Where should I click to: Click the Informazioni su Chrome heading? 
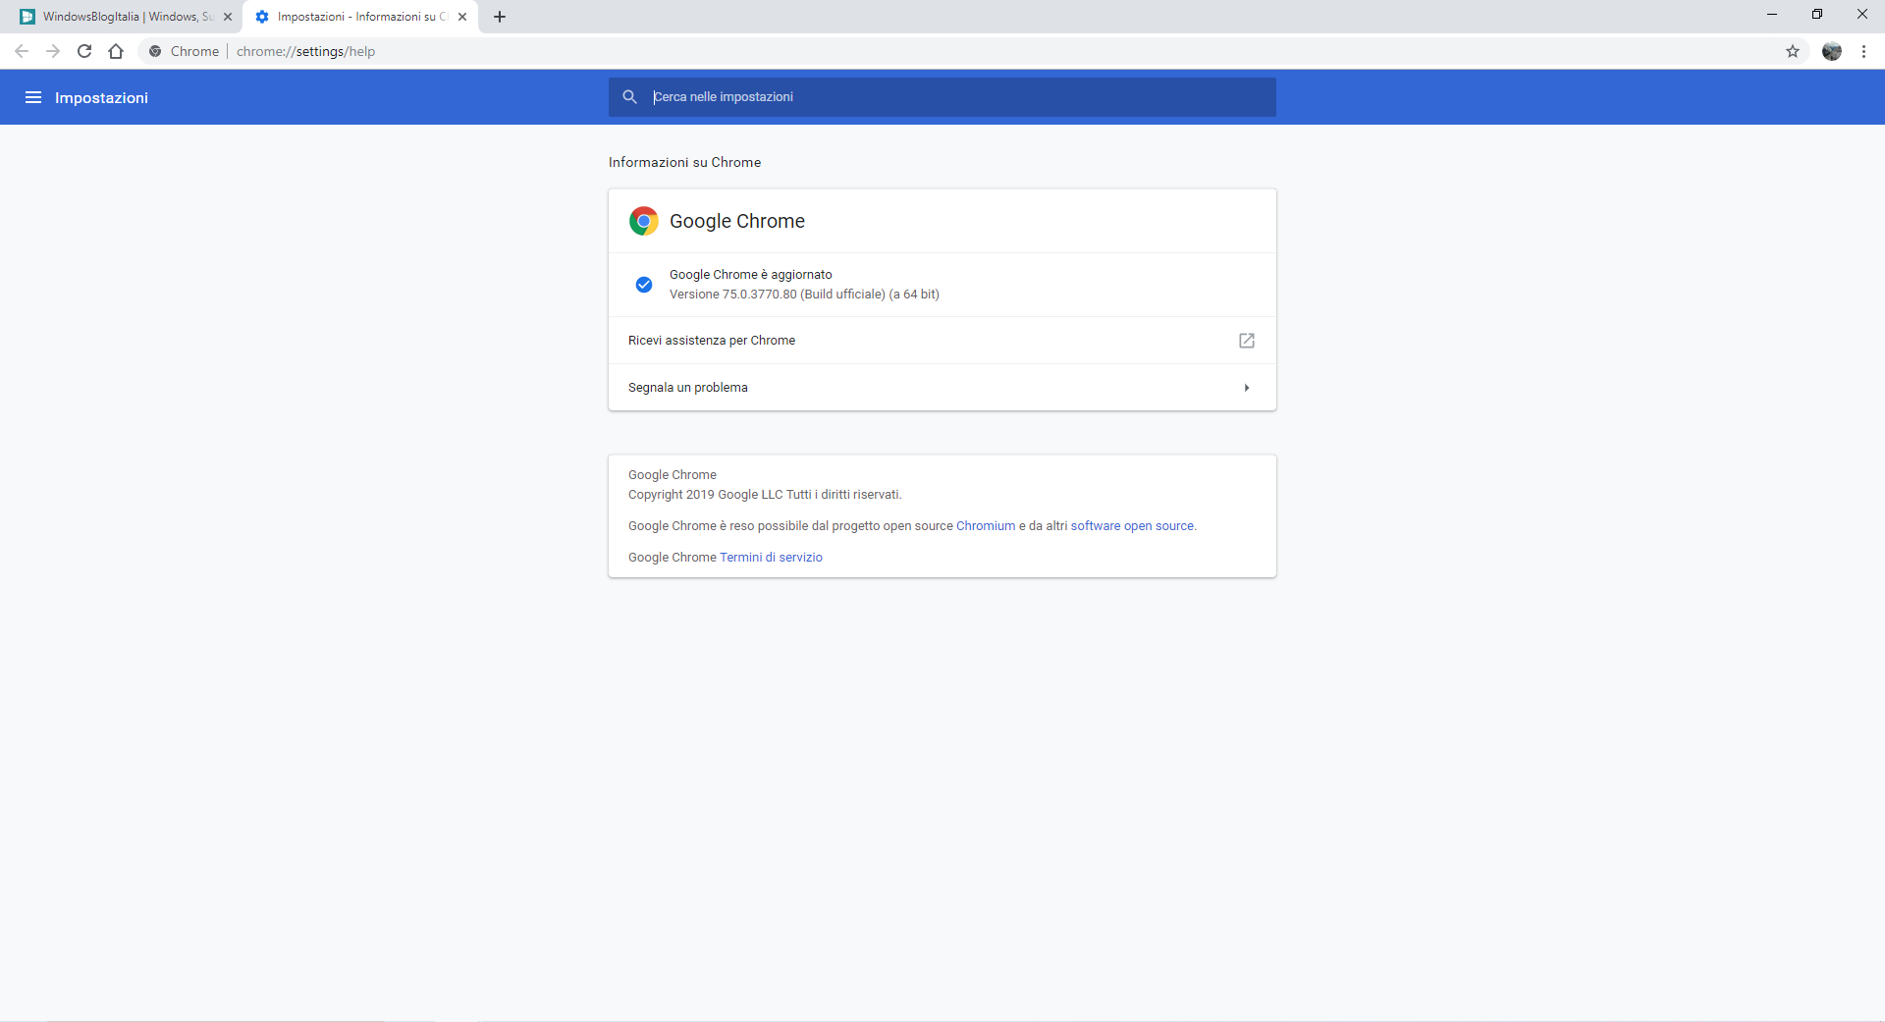(x=684, y=163)
